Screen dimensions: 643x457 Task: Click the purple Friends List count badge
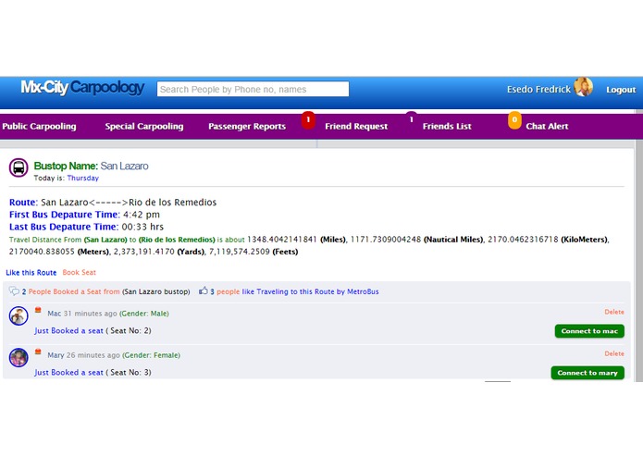[412, 119]
